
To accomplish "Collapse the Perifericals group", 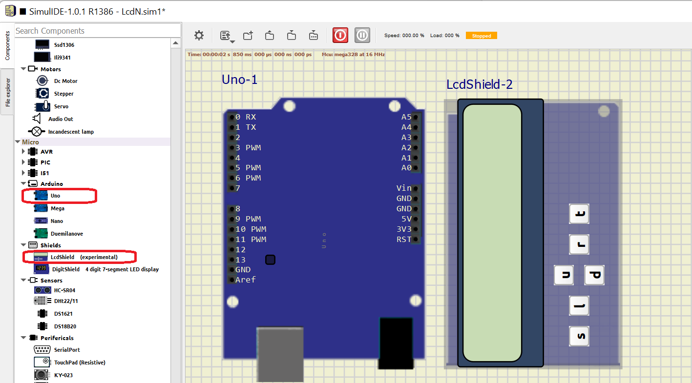I will pos(23,338).
